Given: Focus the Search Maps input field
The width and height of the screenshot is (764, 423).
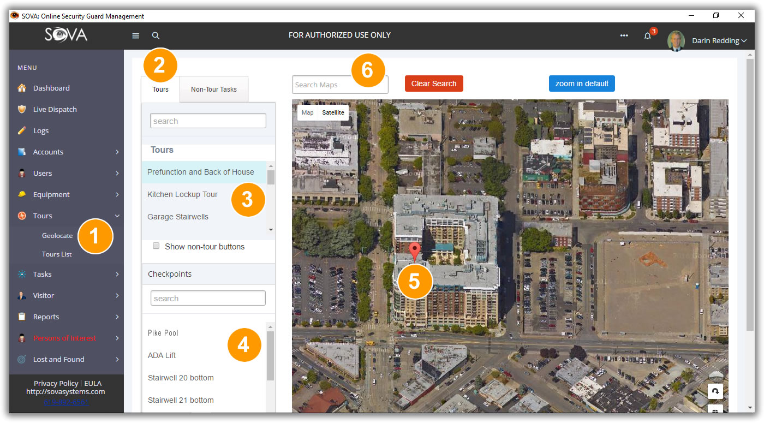Looking at the screenshot, I should (x=340, y=85).
